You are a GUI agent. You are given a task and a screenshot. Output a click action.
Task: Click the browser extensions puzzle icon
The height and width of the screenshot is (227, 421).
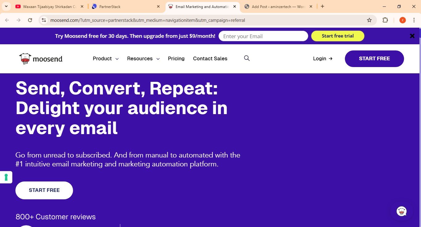[385, 20]
